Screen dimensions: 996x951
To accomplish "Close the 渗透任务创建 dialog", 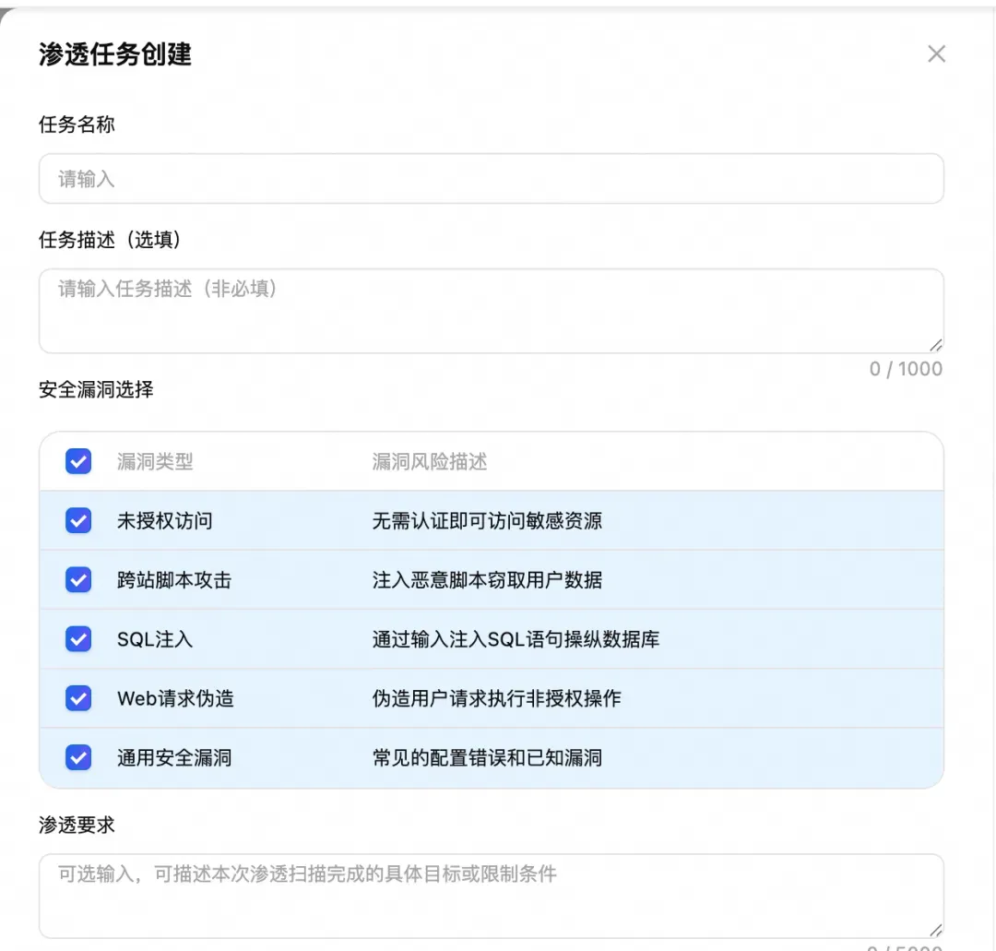I will (x=936, y=54).
